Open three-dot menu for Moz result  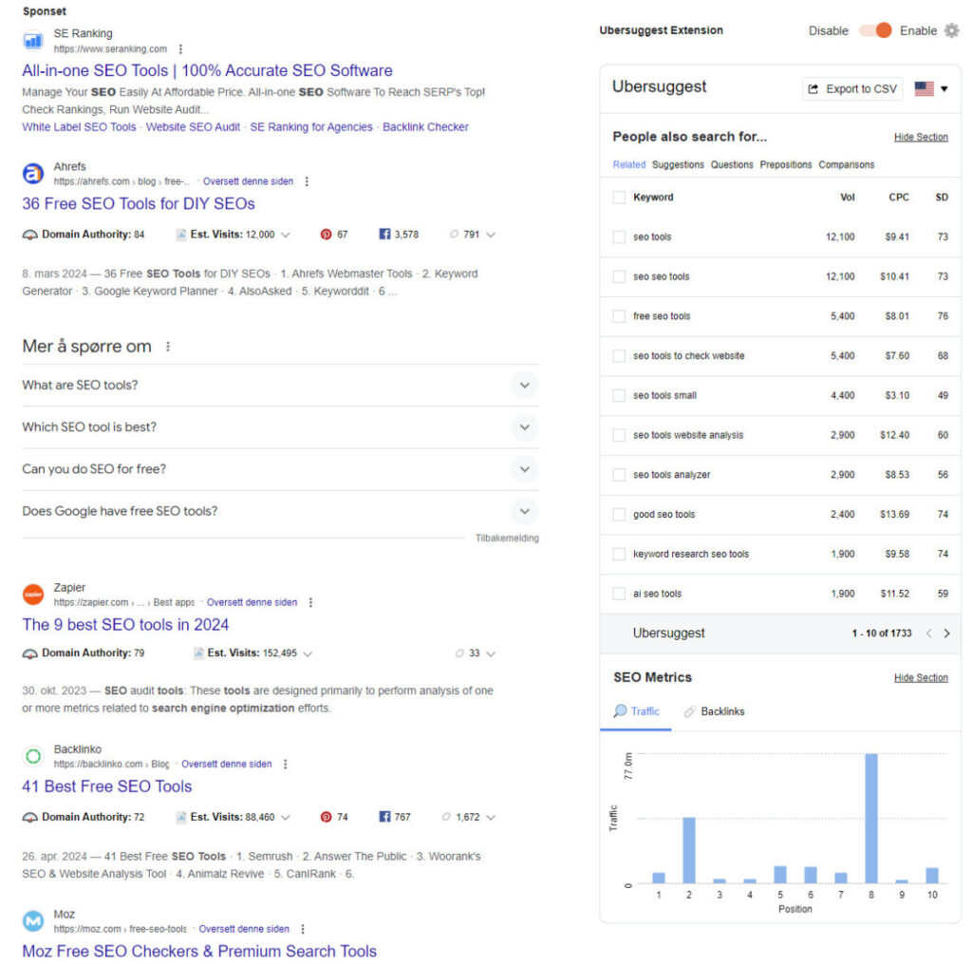coord(303,930)
